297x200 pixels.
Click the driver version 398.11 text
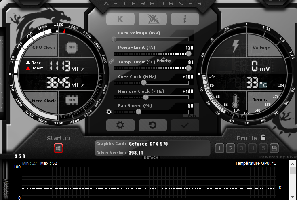[x=136, y=153]
